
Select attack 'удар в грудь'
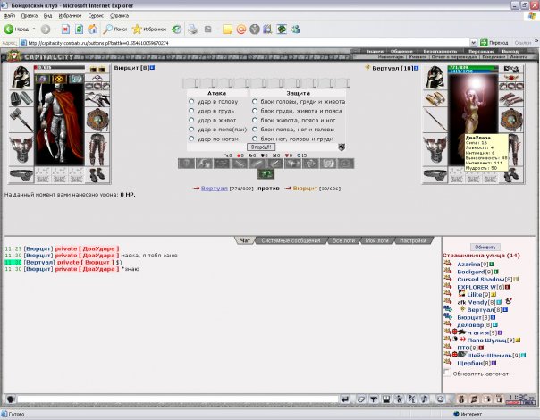tap(191, 111)
